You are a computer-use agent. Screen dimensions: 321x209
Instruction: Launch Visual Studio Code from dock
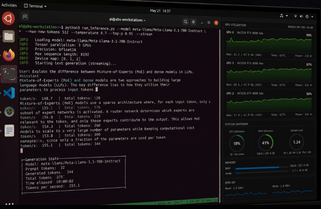[9, 93]
